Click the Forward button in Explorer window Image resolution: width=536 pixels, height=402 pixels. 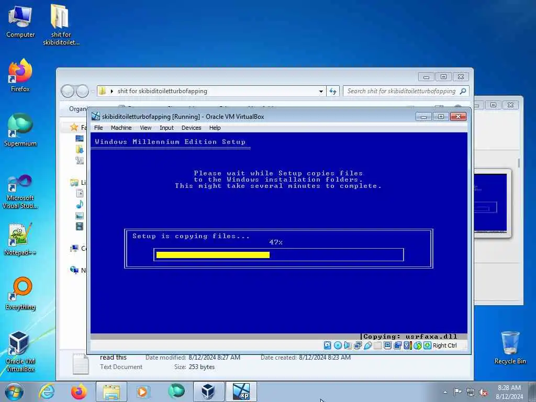coord(82,91)
